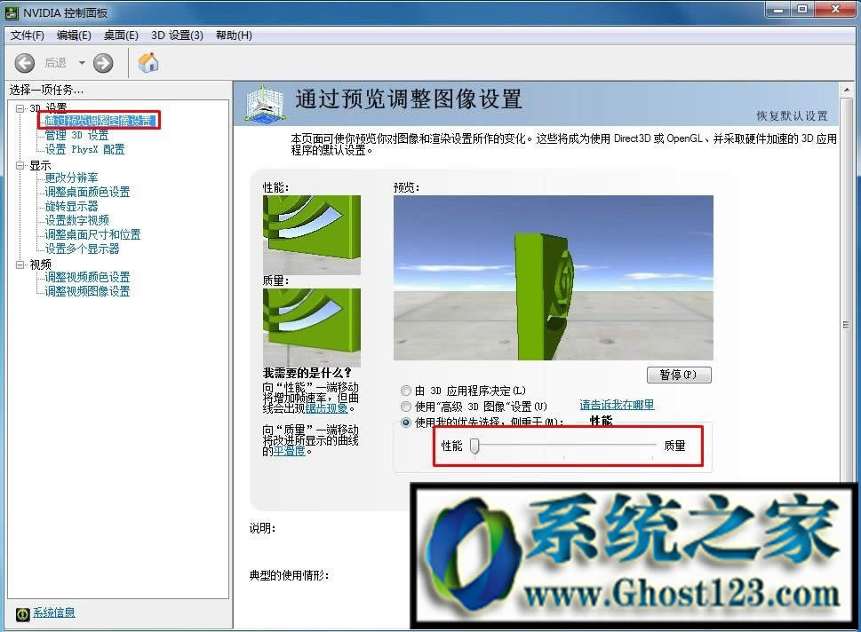
Task: Open the 桌面(E) menu
Action: click(x=121, y=36)
